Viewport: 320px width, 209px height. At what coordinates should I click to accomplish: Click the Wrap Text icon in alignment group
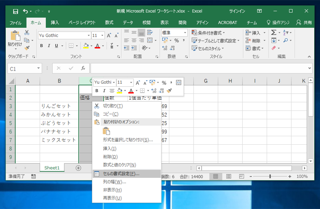(x=150, y=32)
